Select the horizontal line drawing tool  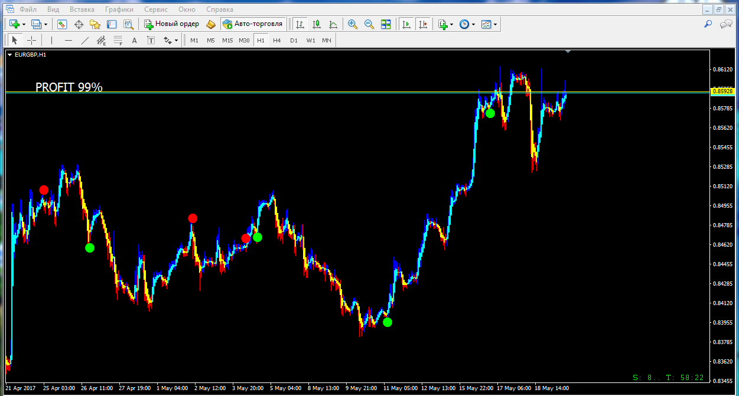tap(69, 40)
